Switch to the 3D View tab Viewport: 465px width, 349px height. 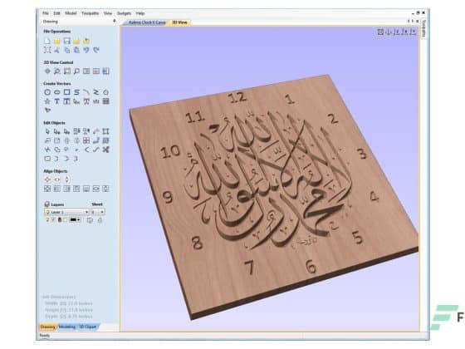pyautogui.click(x=179, y=22)
